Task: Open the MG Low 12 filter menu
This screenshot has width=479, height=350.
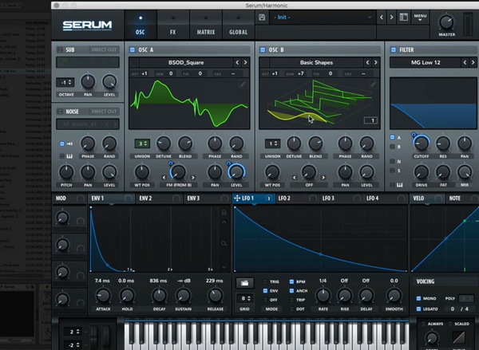Action: pos(426,62)
